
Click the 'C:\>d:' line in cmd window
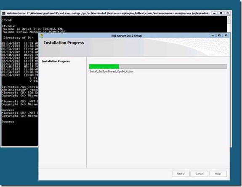click(7, 20)
